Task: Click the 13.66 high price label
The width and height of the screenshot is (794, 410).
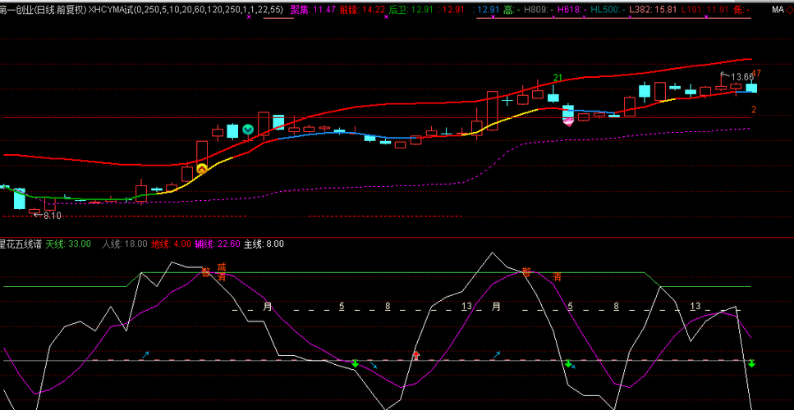Action: pos(742,77)
